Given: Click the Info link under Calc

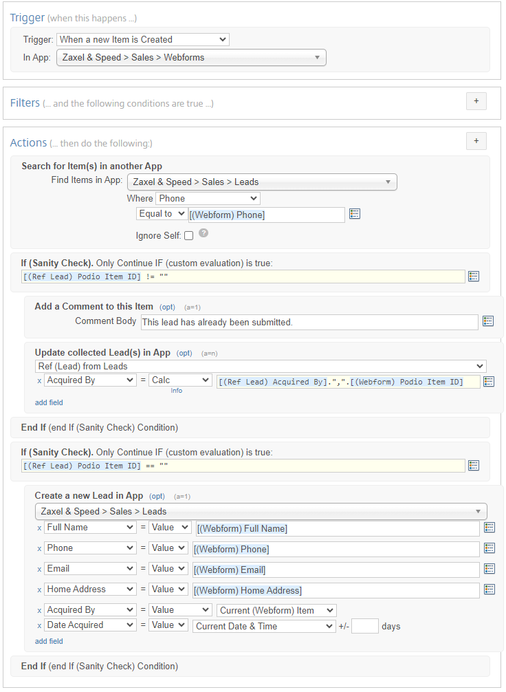Looking at the screenshot, I should pyautogui.click(x=177, y=391).
